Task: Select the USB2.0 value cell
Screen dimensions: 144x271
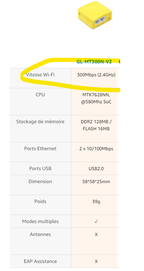Action: 96,169
